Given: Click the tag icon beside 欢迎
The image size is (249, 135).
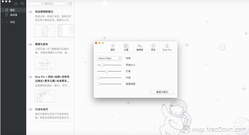Looking at the screenshot, I should tap(6, 22).
